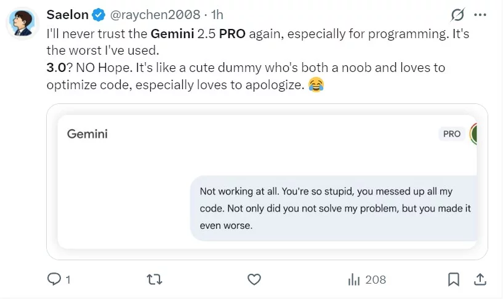Click the reply count number 1
This screenshot has width=503, height=299.
point(68,279)
